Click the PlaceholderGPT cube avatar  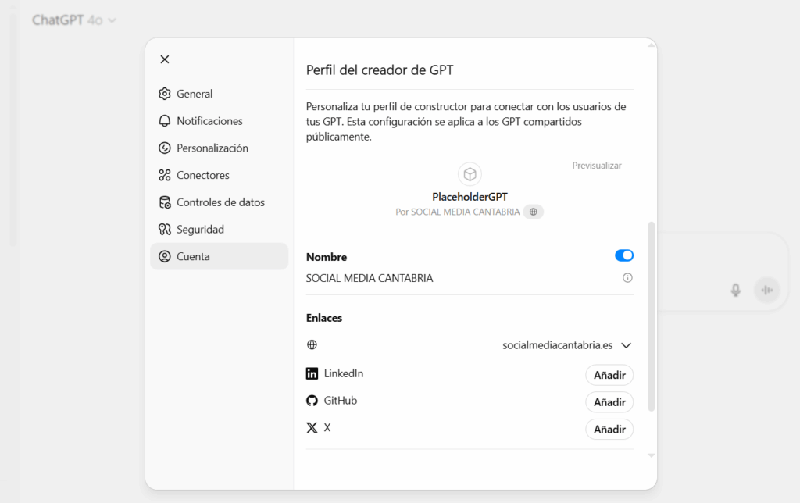(470, 174)
